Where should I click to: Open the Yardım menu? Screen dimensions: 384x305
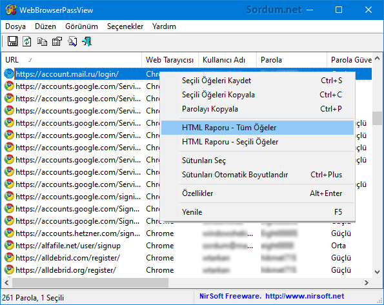[x=164, y=26]
